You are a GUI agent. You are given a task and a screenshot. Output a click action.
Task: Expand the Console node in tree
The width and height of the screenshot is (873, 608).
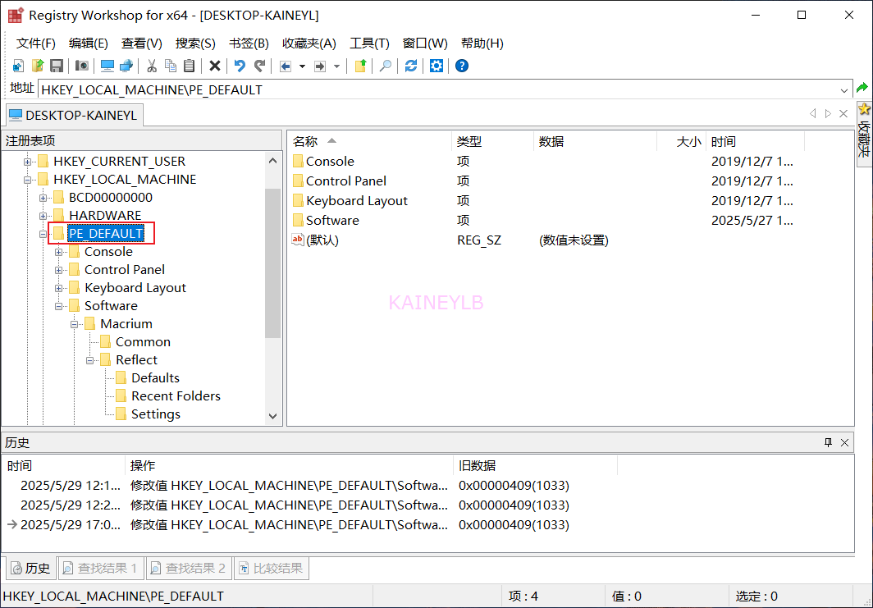[x=58, y=252]
